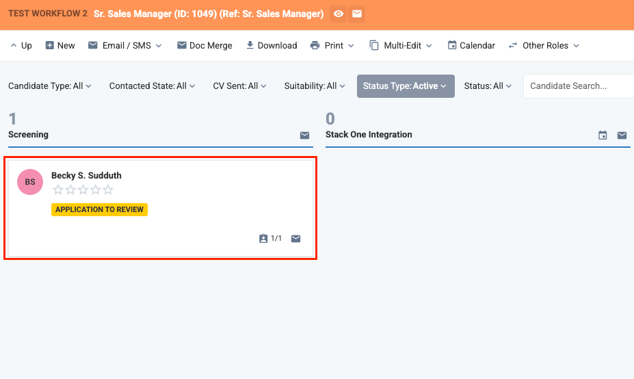This screenshot has height=379, width=634.
Task: Click the Download toolbar button
Action: (x=272, y=45)
